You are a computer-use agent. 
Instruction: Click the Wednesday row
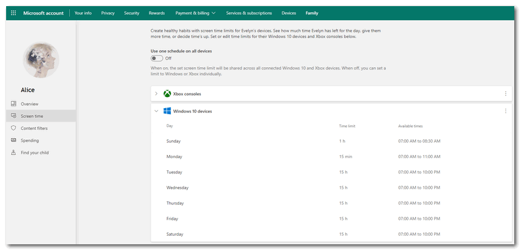tap(331, 187)
